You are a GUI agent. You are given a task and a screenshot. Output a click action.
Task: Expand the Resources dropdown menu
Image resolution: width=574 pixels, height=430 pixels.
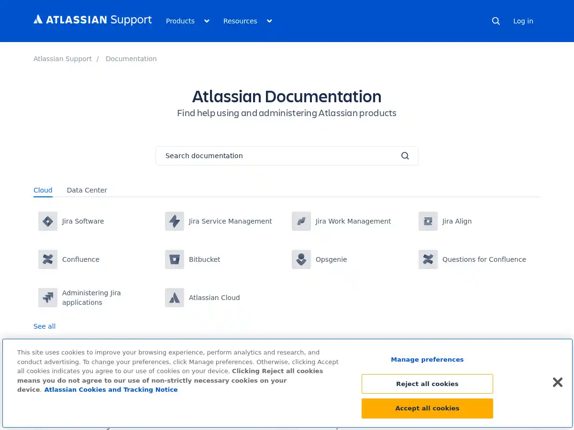coord(247,21)
